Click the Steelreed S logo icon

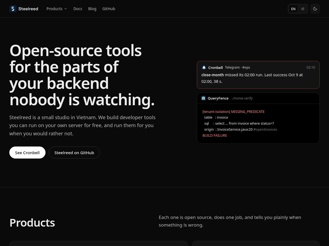(x=13, y=9)
